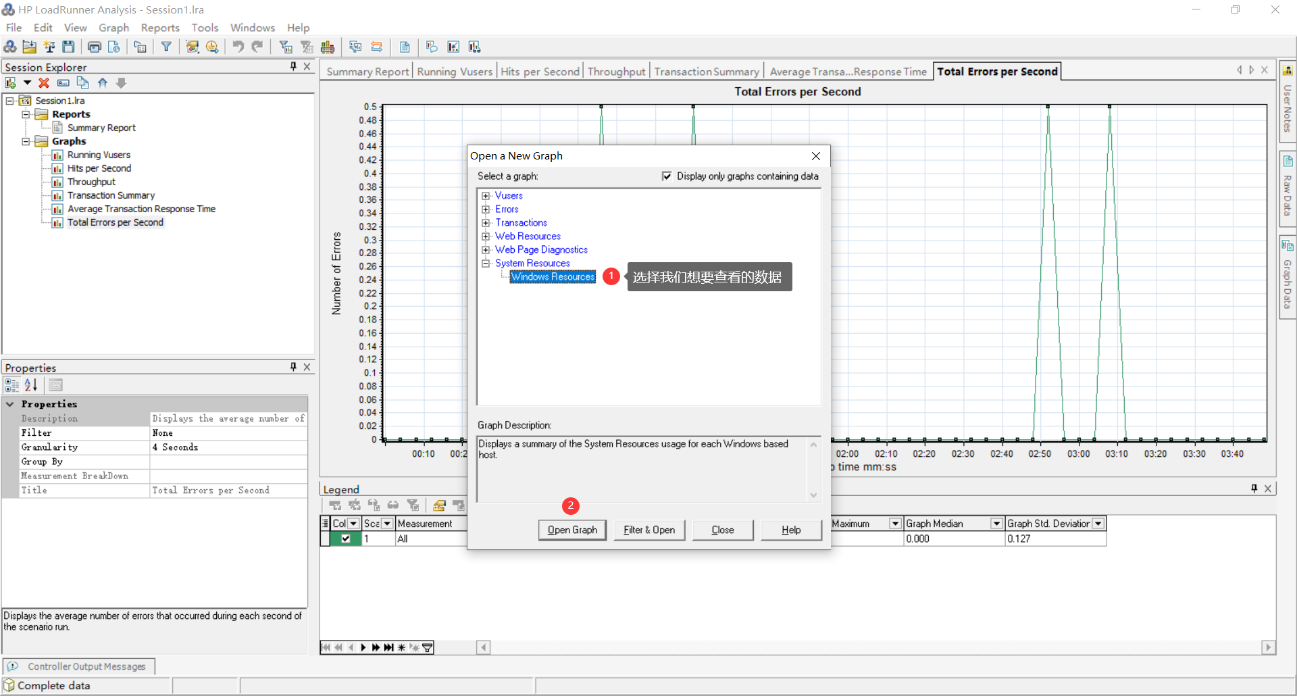The image size is (1297, 696).
Task: Expand the Vusers node in dialog
Action: [486, 196]
